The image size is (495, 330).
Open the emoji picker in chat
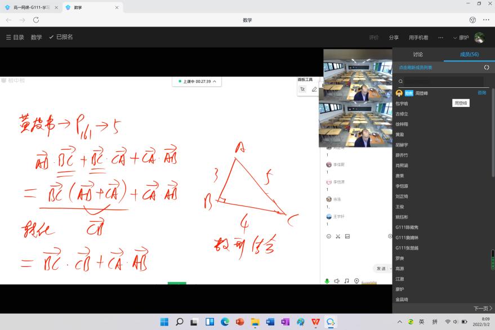coord(328,236)
